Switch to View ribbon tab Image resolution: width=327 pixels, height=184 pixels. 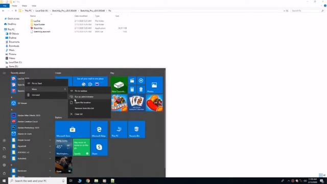[34, 6]
